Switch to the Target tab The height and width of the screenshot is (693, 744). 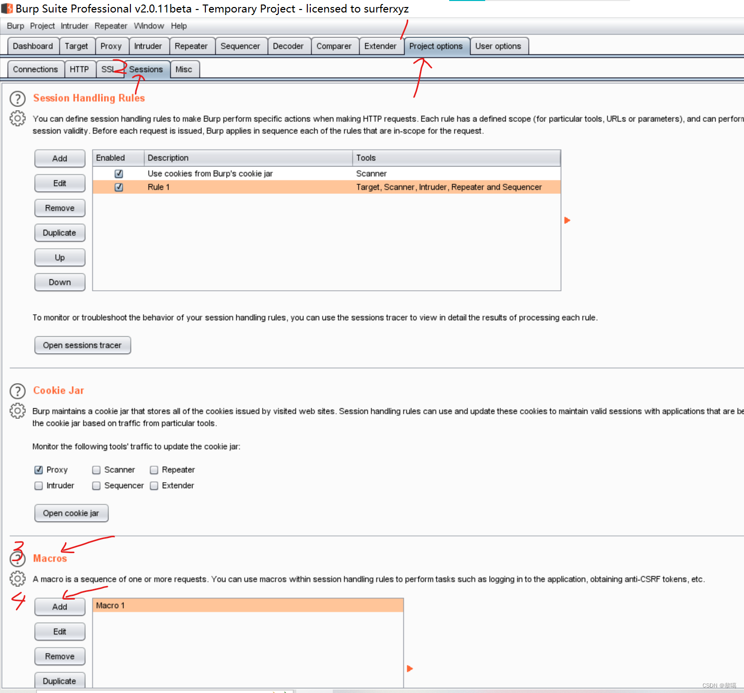pyautogui.click(x=76, y=46)
